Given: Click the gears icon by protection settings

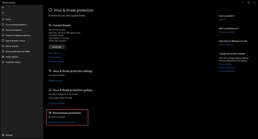Looking at the screenshot, I should (x=50, y=71).
